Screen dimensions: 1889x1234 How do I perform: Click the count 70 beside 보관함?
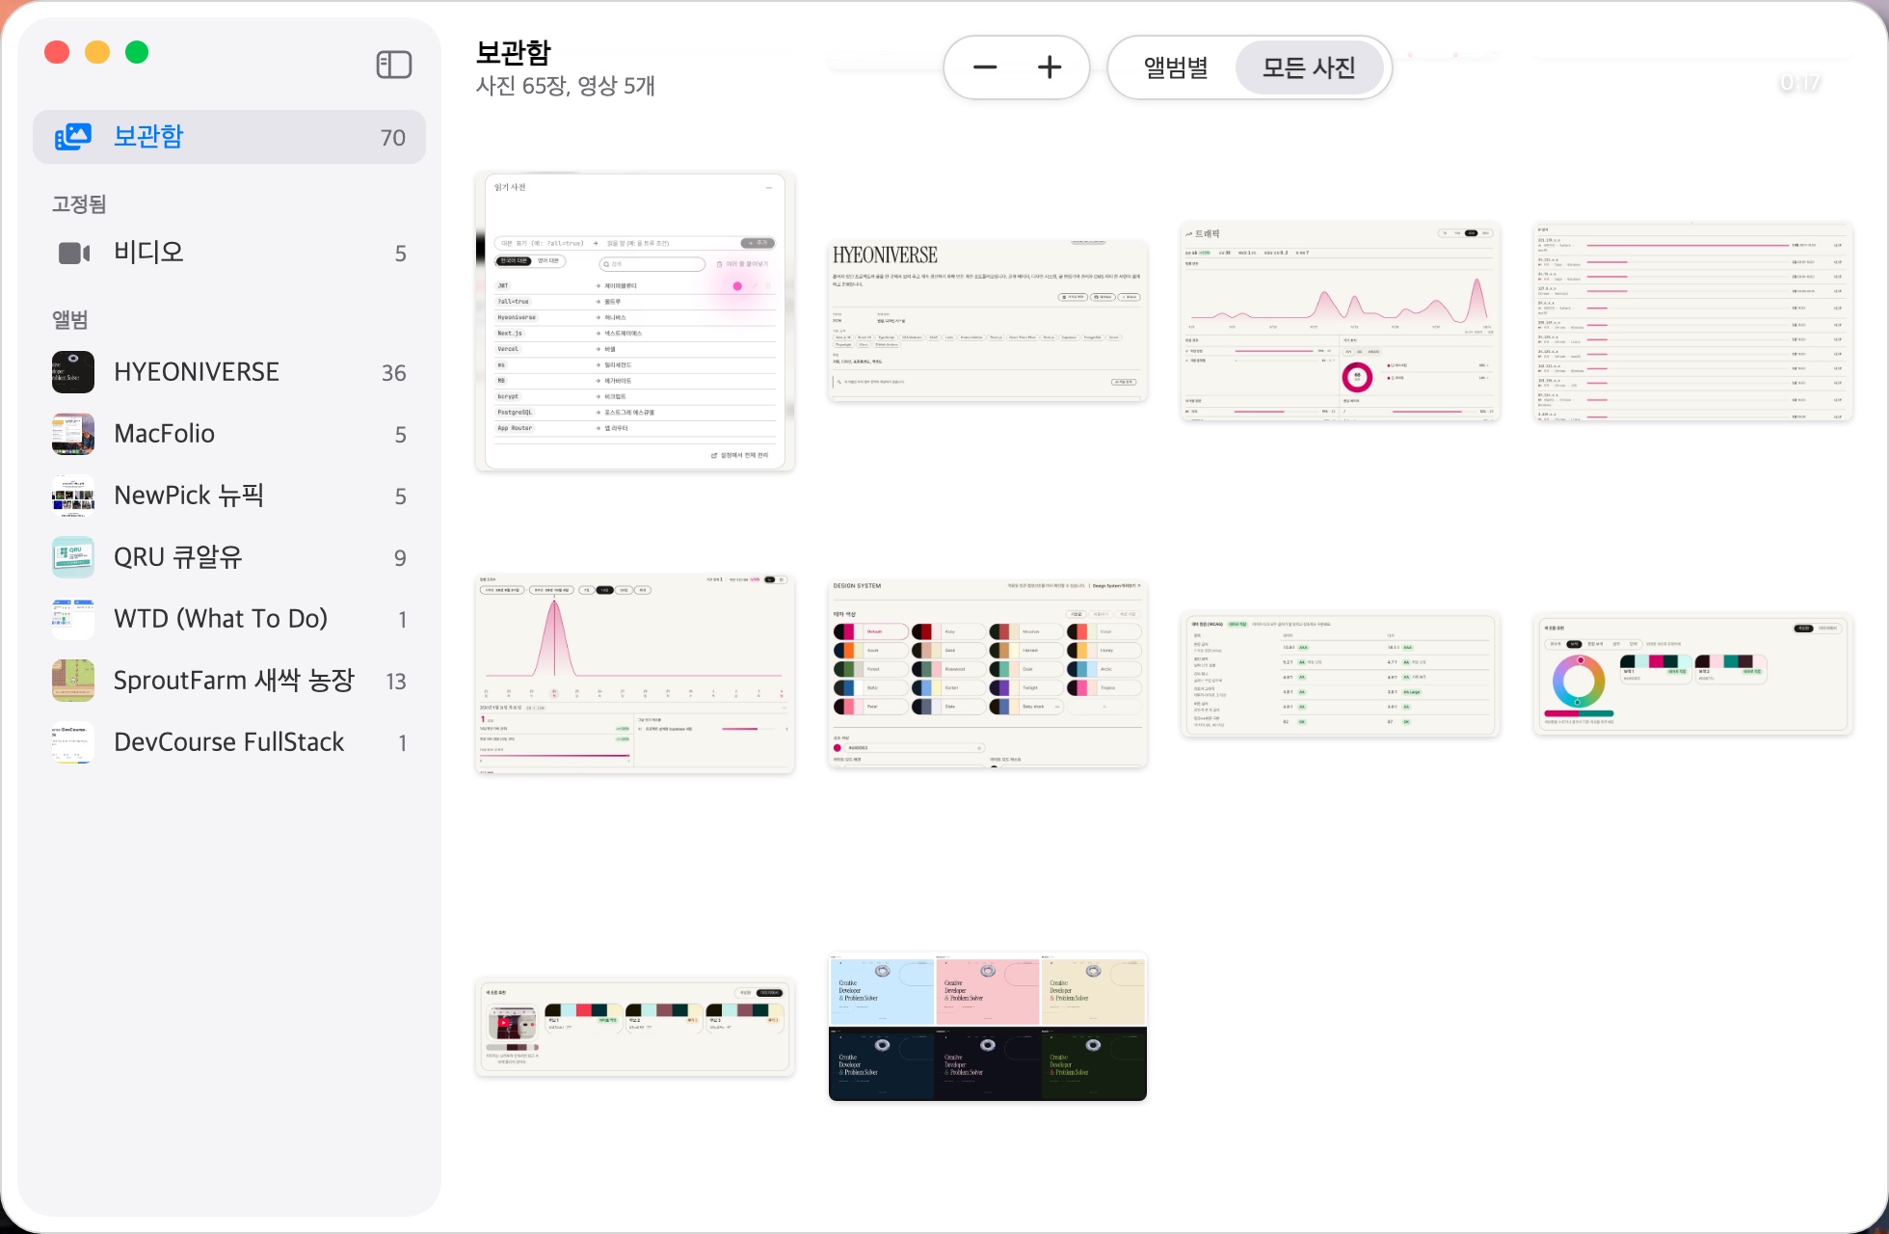393,138
